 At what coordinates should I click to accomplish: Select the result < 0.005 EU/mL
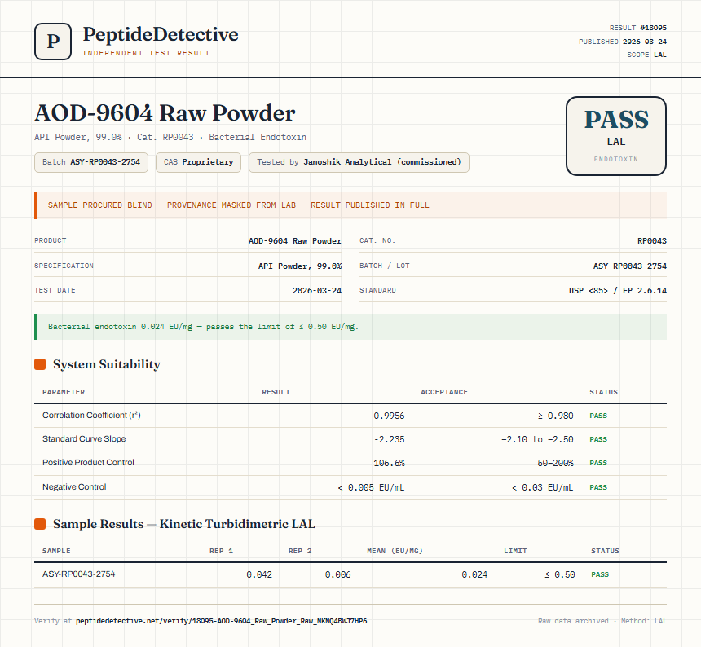coord(371,487)
